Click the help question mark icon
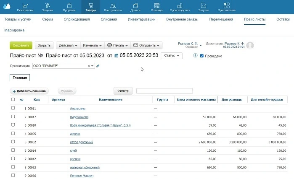 pos(195,55)
